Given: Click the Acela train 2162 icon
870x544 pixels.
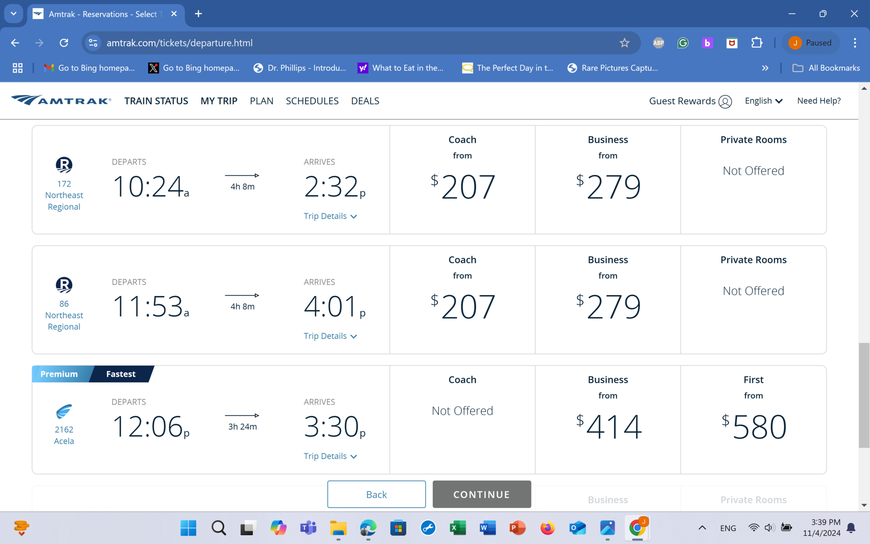Looking at the screenshot, I should point(64,411).
